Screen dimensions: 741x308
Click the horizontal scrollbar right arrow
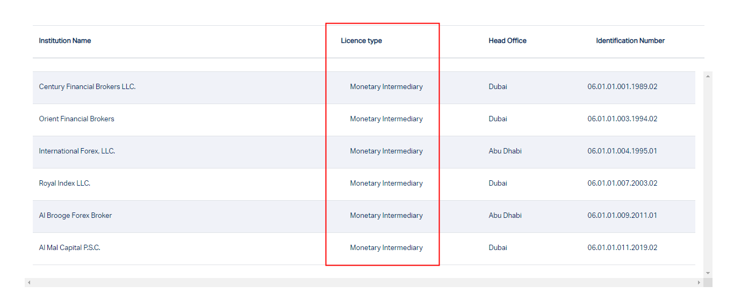pos(699,282)
